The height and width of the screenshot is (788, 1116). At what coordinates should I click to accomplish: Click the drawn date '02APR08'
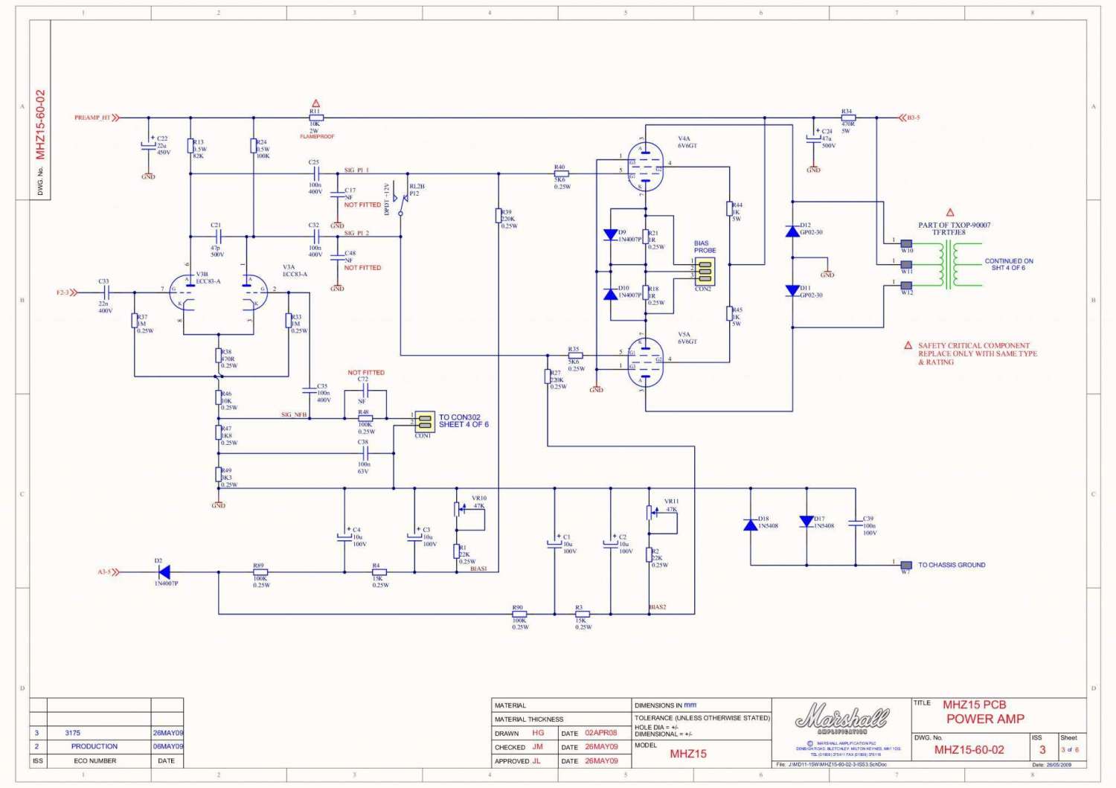tap(601, 733)
